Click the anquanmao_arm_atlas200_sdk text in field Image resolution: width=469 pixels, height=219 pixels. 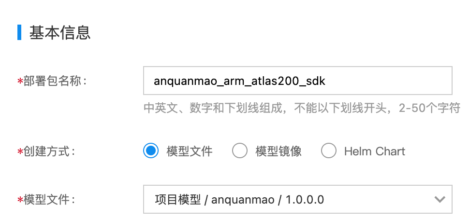[239, 81]
